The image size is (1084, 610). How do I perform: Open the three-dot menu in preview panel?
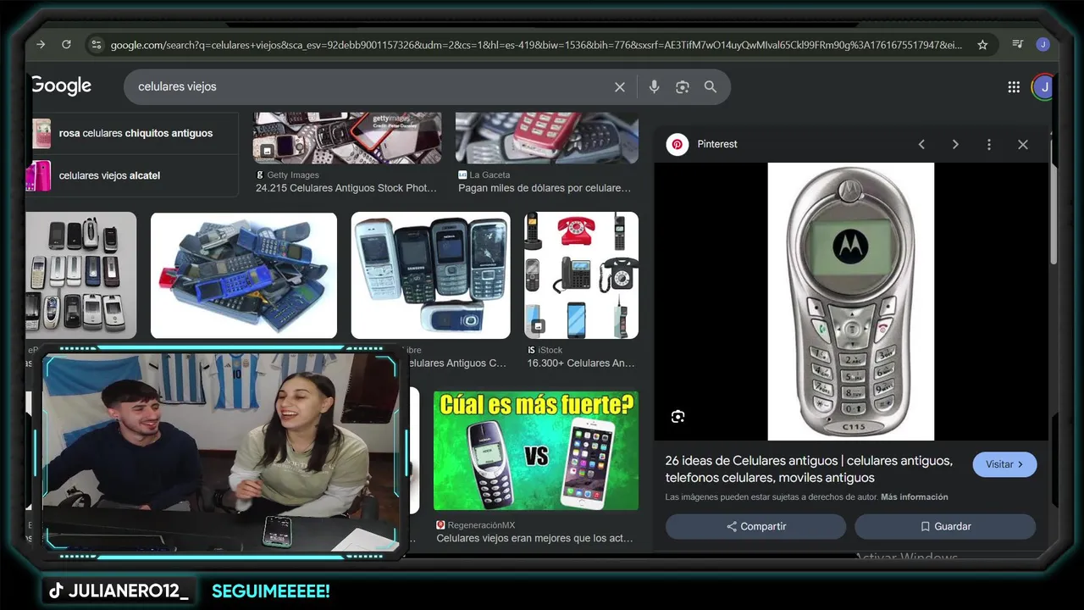pos(988,144)
